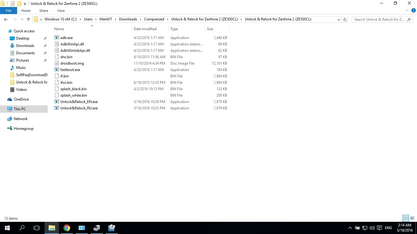The image size is (417, 234).
Task: Open the Home ribbon tab
Action: tap(26, 11)
